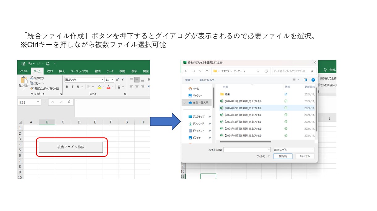Click the 統合ファイル作成 button on the sheet

(71, 147)
